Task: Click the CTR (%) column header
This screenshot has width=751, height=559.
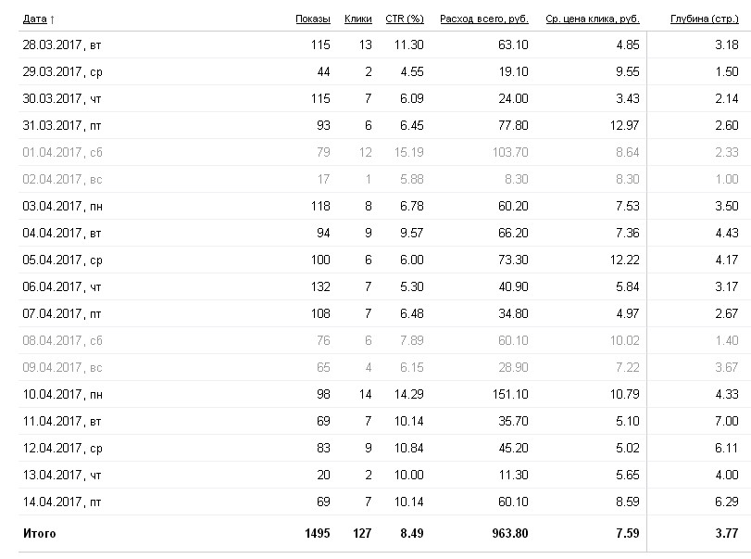Action: pos(404,19)
